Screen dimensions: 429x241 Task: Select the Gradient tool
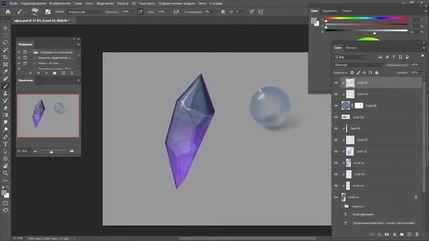click(5, 115)
